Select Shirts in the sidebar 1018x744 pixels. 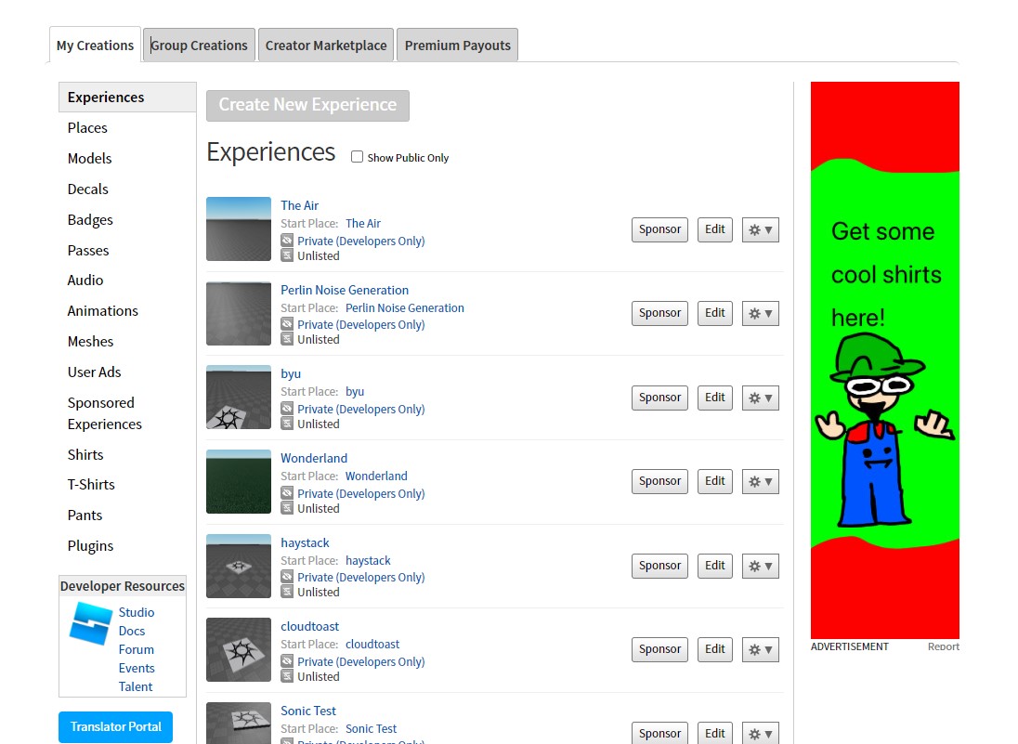85,454
